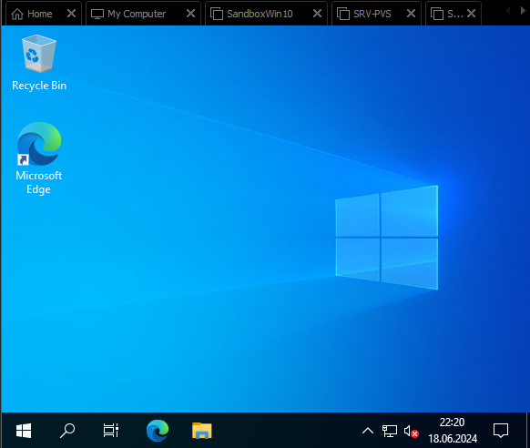Viewport: 530px width, 448px height.
Task: Close the My Computer tab
Action: (190, 14)
